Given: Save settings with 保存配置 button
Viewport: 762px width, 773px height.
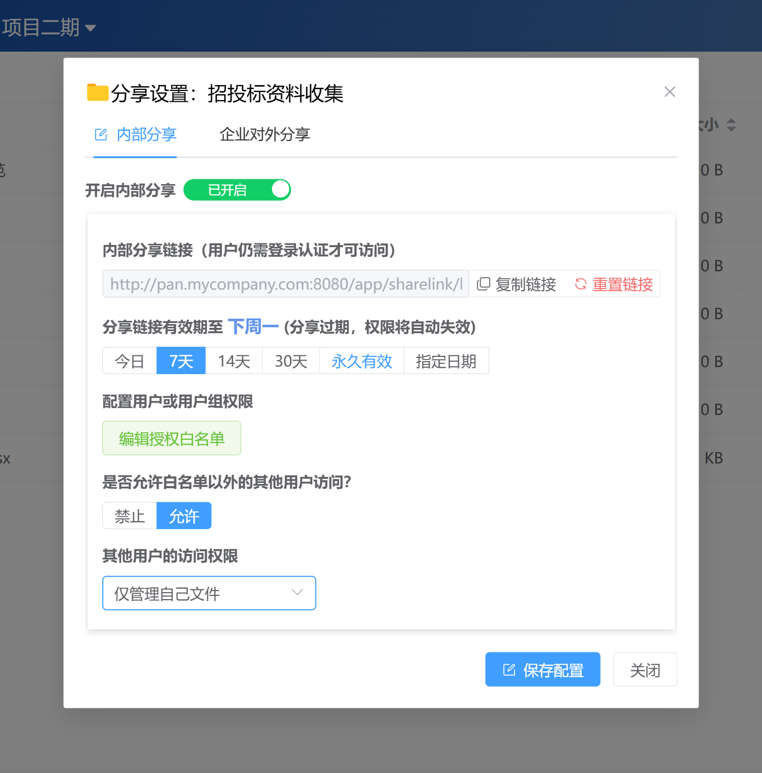Looking at the screenshot, I should click(x=542, y=670).
